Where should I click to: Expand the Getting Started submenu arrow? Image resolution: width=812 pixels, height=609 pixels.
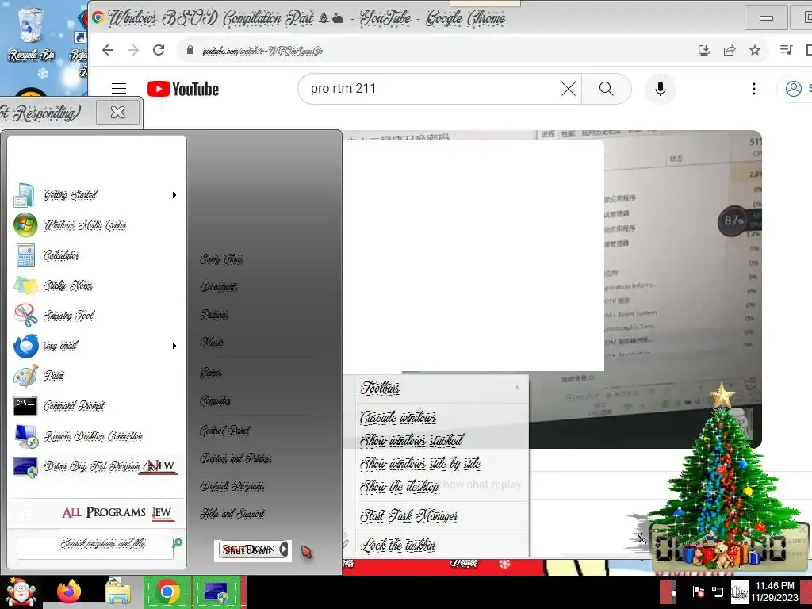pyautogui.click(x=174, y=195)
